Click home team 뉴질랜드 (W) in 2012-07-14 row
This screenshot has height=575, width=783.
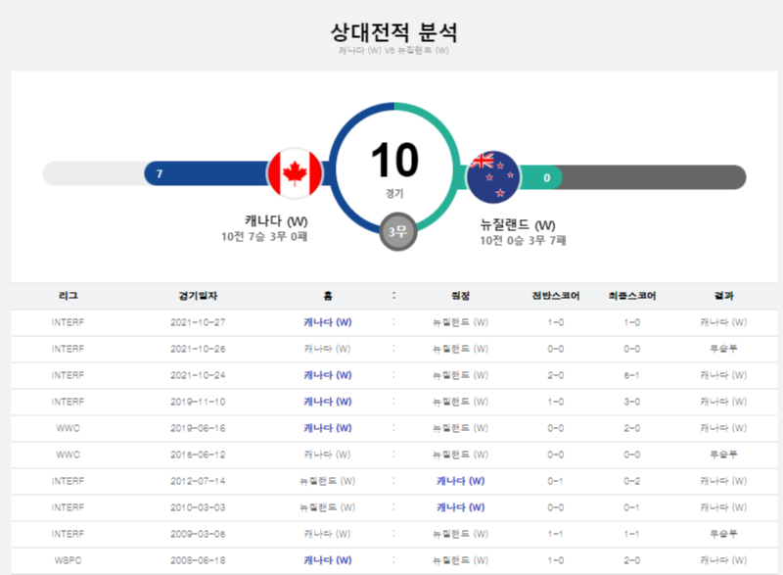click(x=328, y=481)
